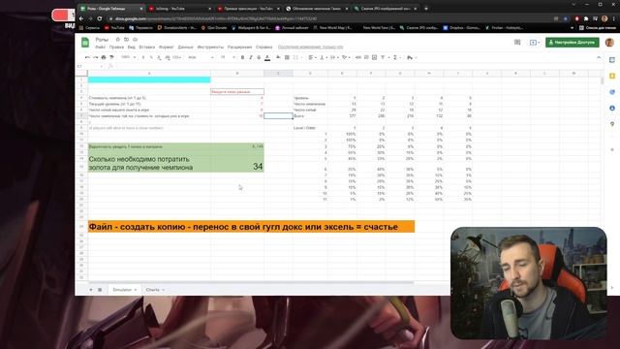Open the Справка menu

pyautogui.click(x=264, y=48)
